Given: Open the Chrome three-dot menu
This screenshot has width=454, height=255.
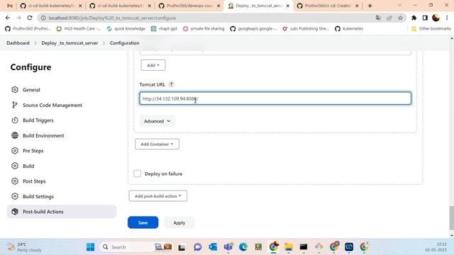Looking at the screenshot, I should 447,18.
